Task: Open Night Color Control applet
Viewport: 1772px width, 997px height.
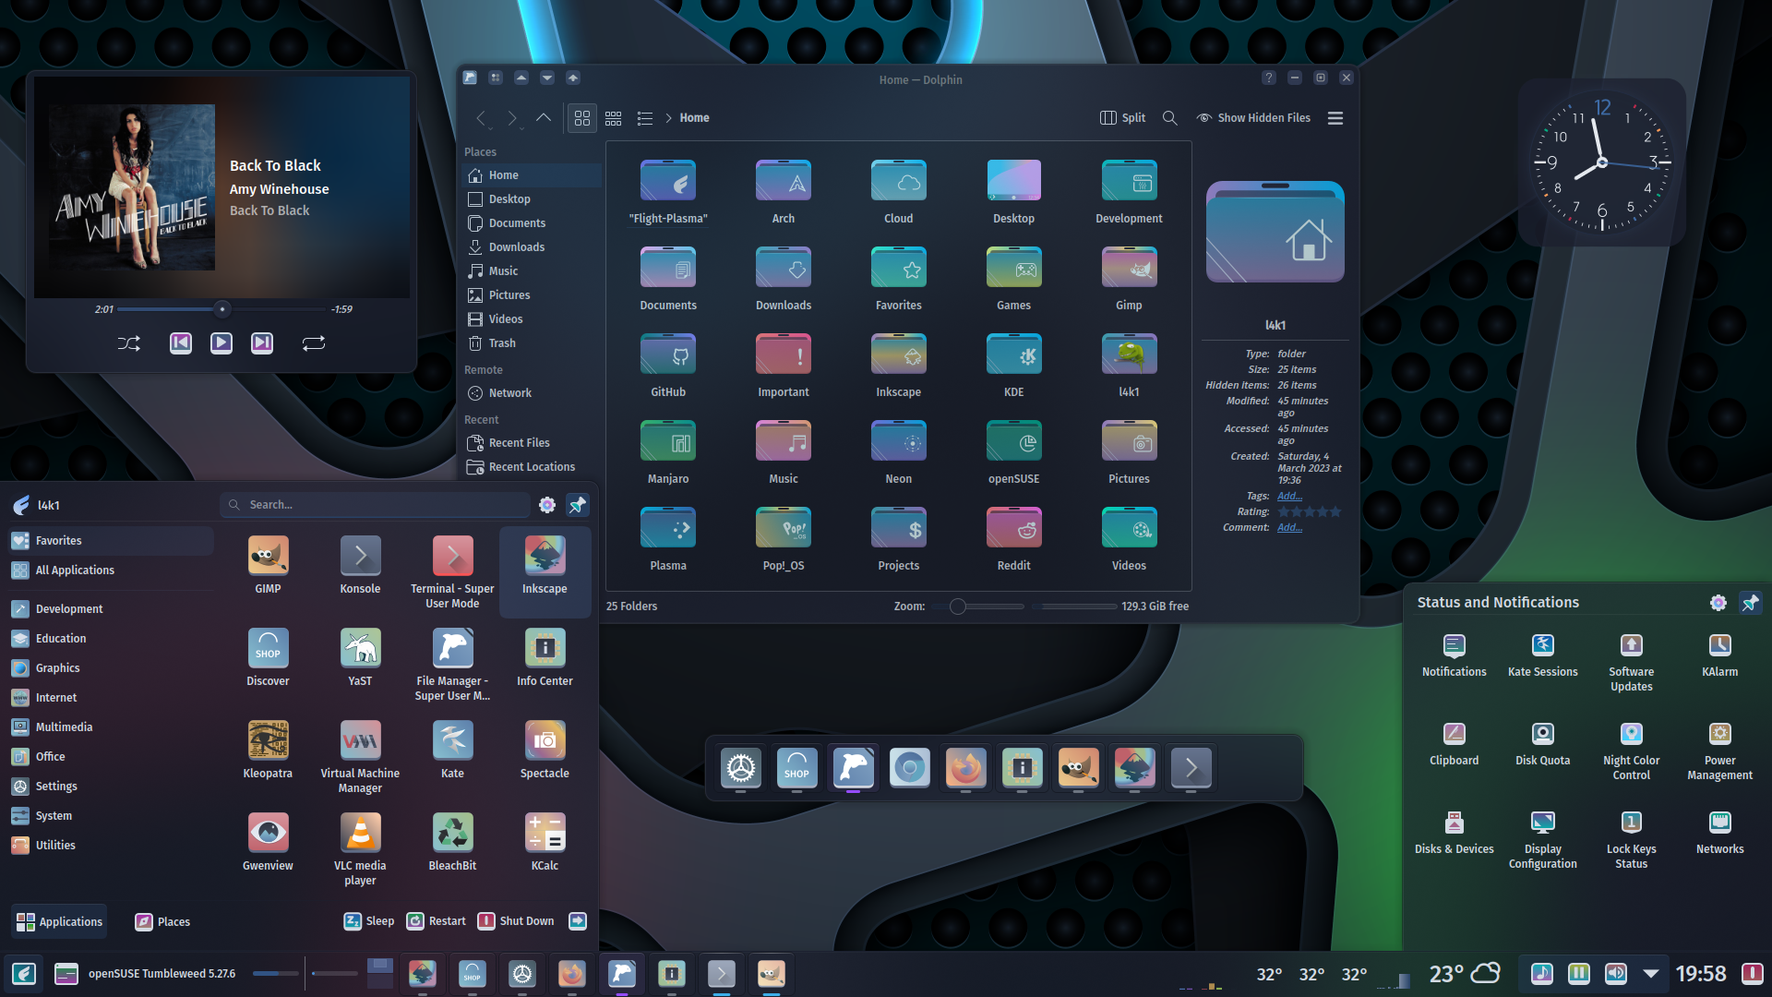Action: pos(1632,751)
